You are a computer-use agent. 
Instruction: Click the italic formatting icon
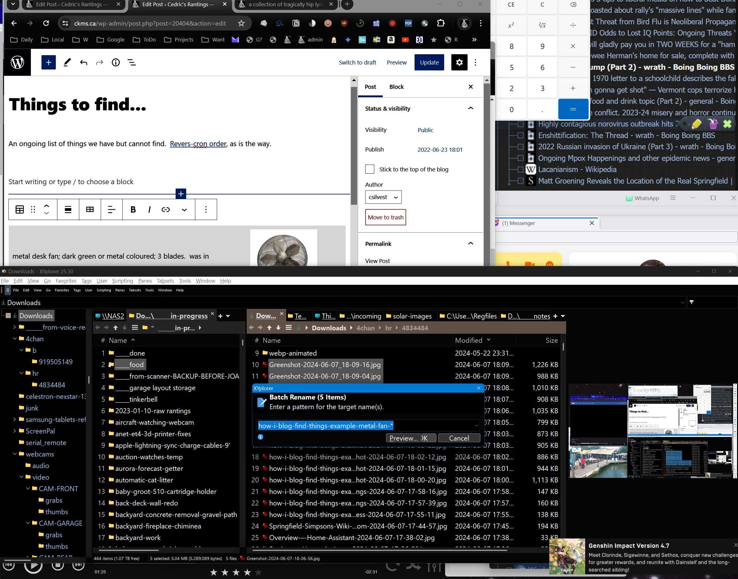coord(149,209)
